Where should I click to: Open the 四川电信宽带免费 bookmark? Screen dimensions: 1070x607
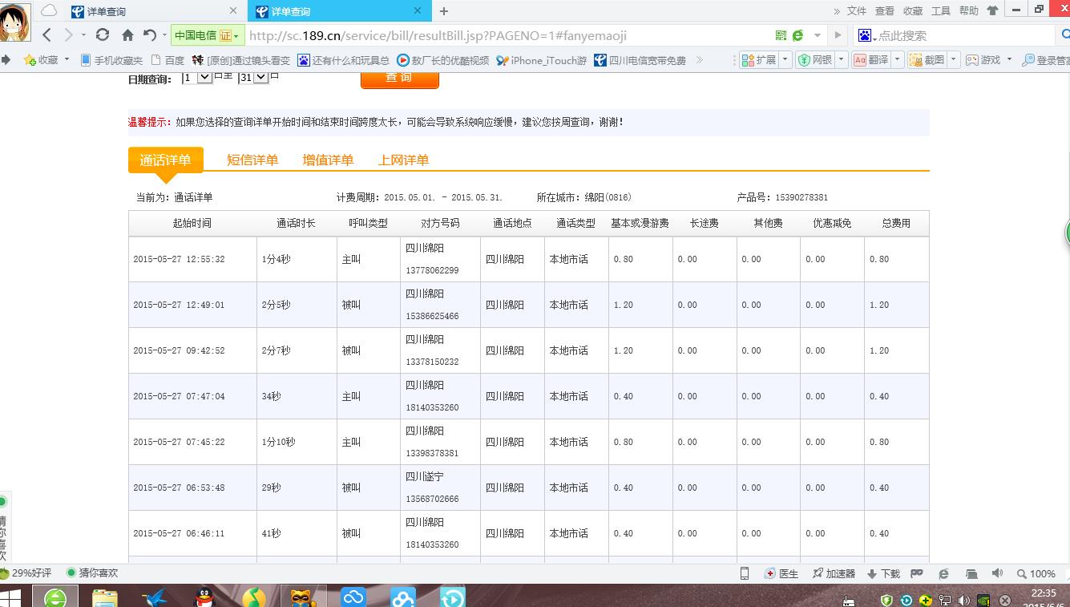tap(640, 60)
